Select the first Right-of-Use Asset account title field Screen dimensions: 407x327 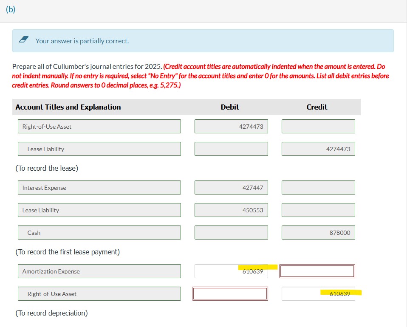(x=99, y=127)
